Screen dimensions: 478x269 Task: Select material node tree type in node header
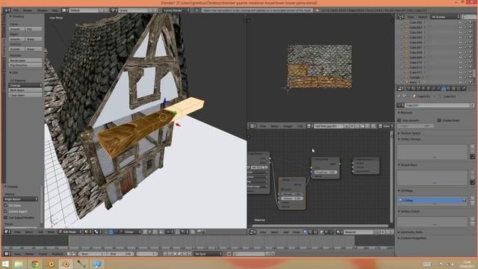tap(305, 232)
